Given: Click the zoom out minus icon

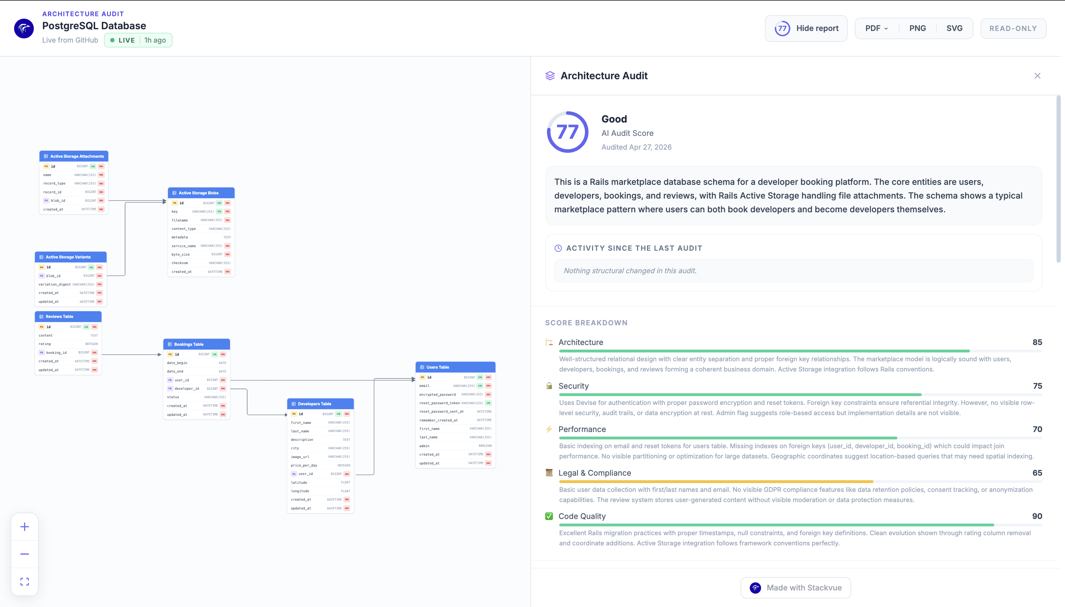Looking at the screenshot, I should tap(25, 554).
